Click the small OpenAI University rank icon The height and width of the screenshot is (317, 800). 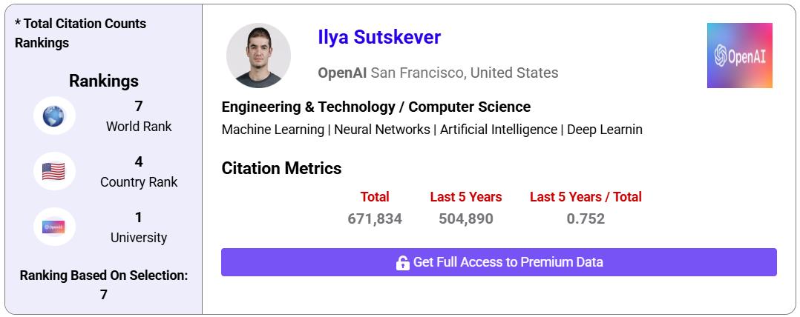[53, 227]
